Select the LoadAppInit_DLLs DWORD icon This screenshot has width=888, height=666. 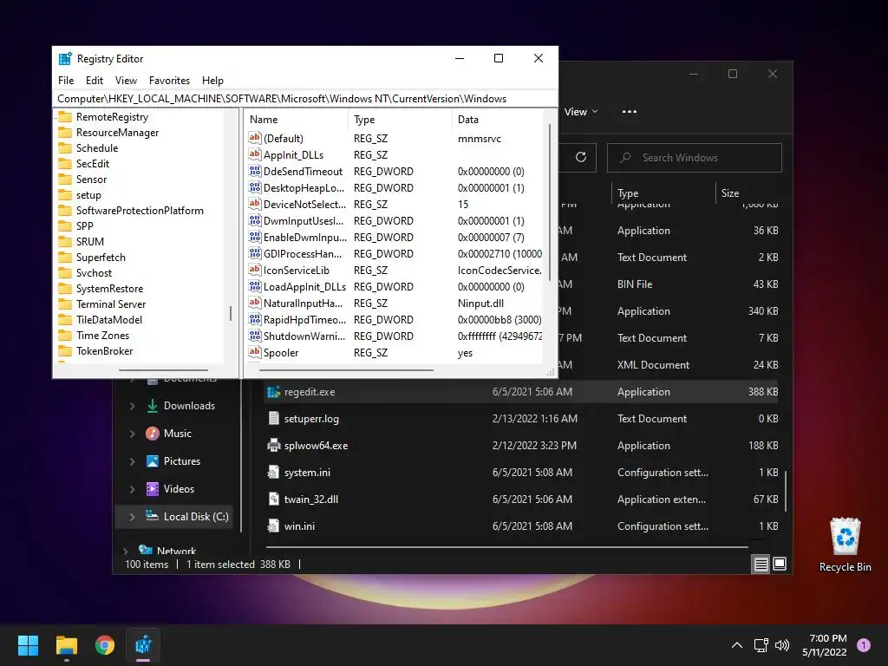[x=255, y=286]
